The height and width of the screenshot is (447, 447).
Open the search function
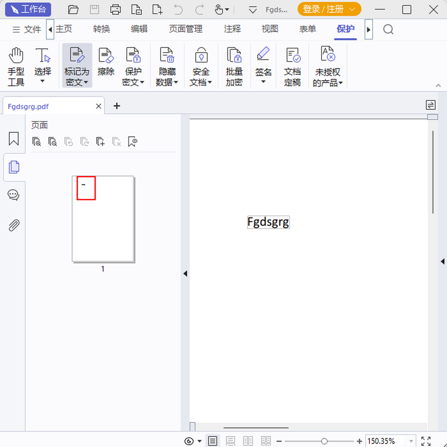tap(388, 29)
